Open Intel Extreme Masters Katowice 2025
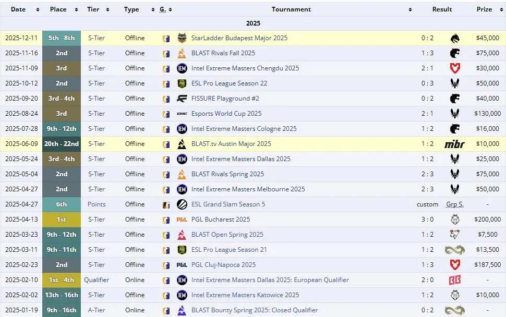This screenshot has width=506, height=317. pyautogui.click(x=245, y=295)
